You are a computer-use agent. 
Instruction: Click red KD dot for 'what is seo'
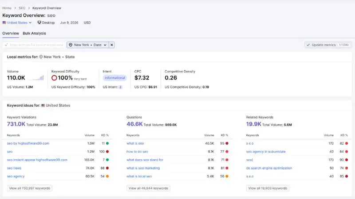pyautogui.click(x=227, y=143)
